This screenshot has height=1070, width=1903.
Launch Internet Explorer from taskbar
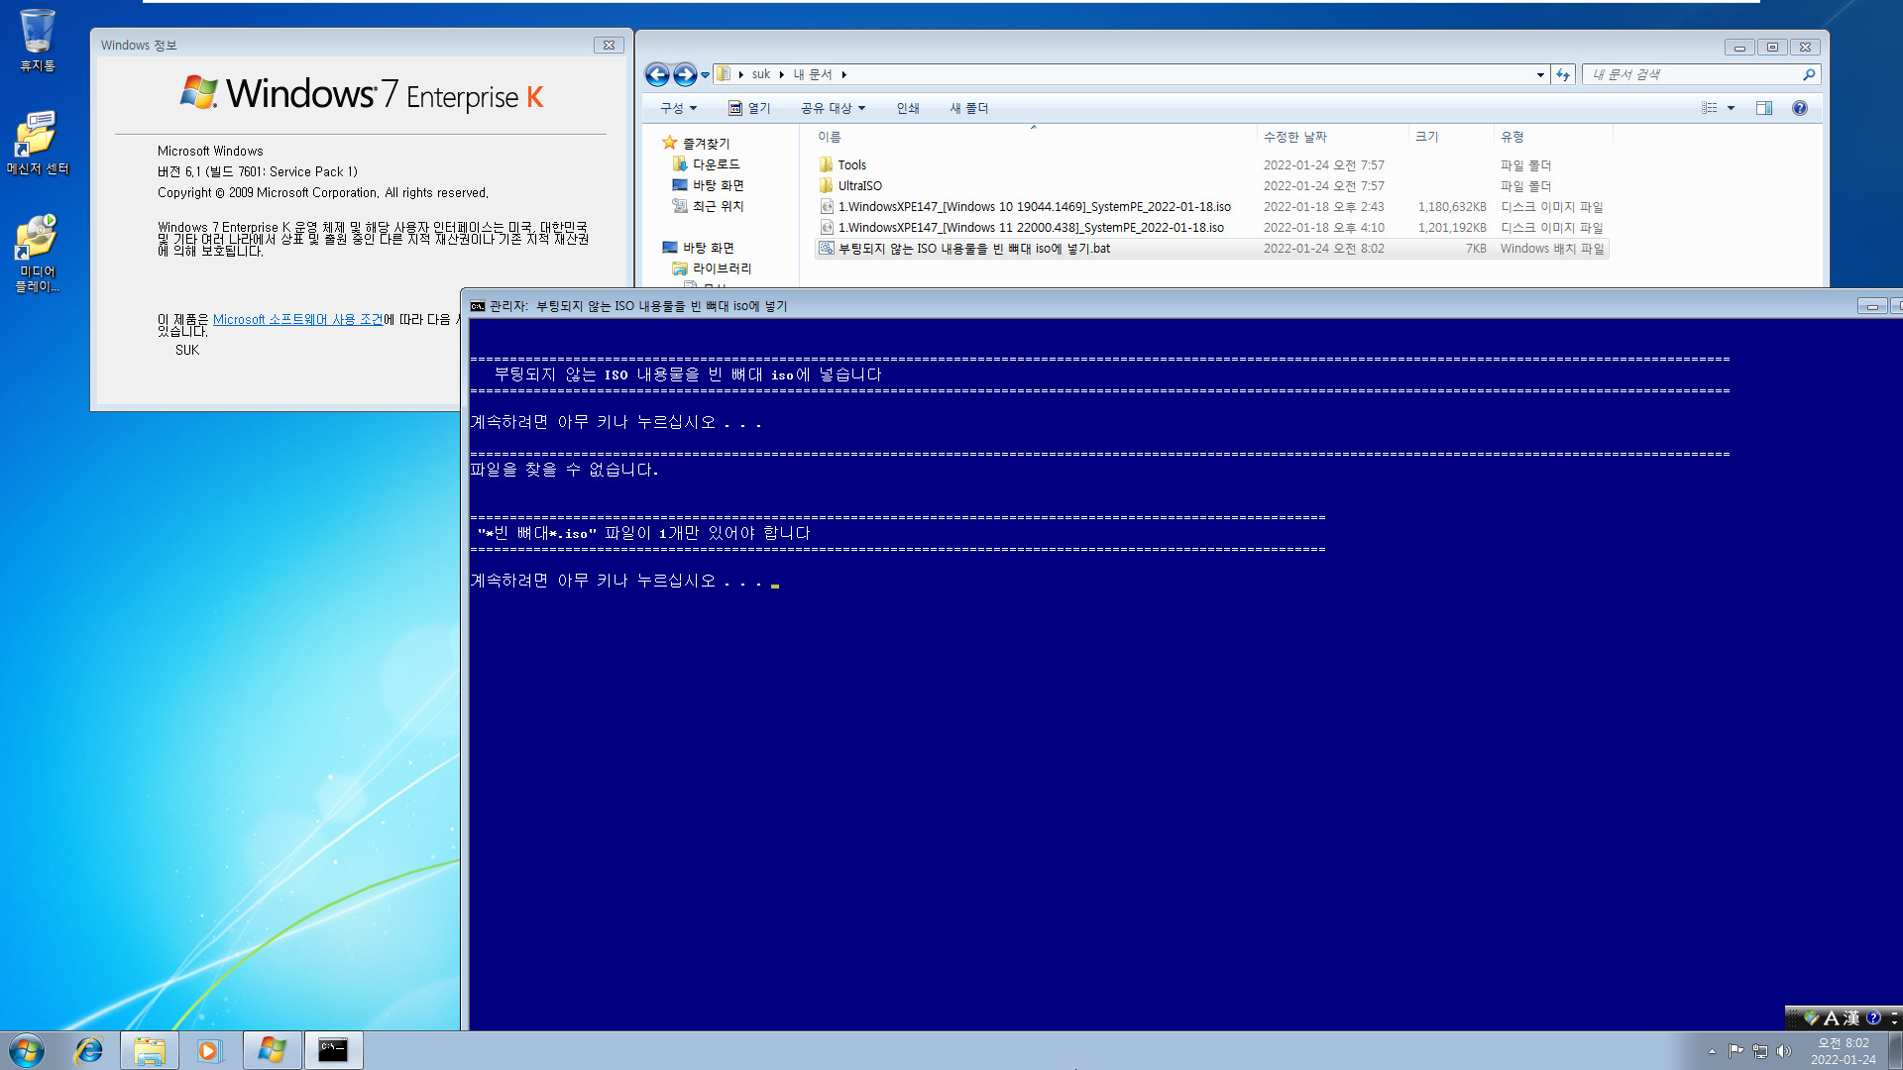click(x=89, y=1050)
